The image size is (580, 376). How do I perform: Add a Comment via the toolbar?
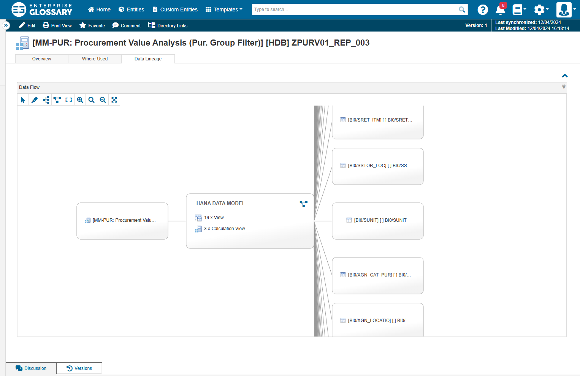(127, 25)
